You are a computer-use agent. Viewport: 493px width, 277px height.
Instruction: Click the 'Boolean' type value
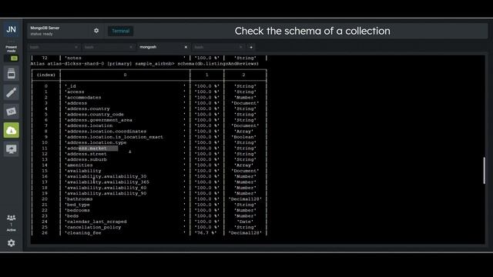pyautogui.click(x=243, y=137)
